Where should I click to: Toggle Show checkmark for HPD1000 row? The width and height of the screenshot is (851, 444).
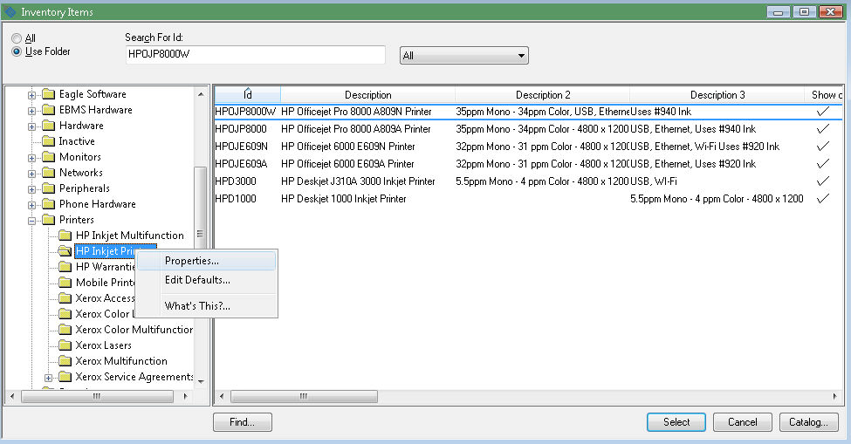click(821, 199)
